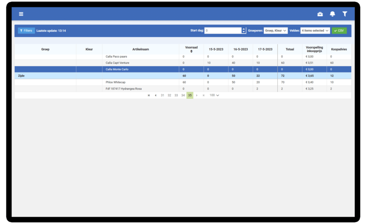This screenshot has height=224, width=366.
Task: Select page 34 in pagination
Action: point(183,95)
